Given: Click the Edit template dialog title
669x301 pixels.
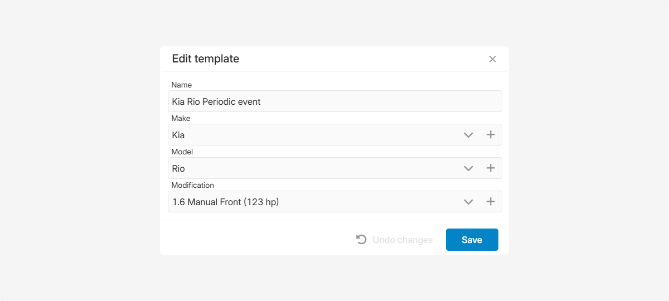Looking at the screenshot, I should click(205, 59).
